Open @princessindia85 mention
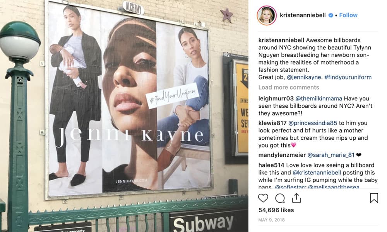The image size is (387, 232). pos(312,123)
